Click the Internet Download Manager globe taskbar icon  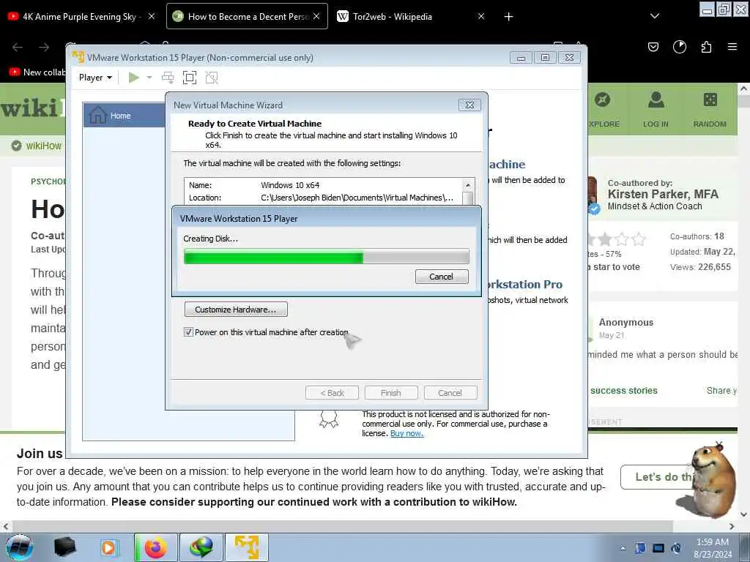(x=201, y=547)
